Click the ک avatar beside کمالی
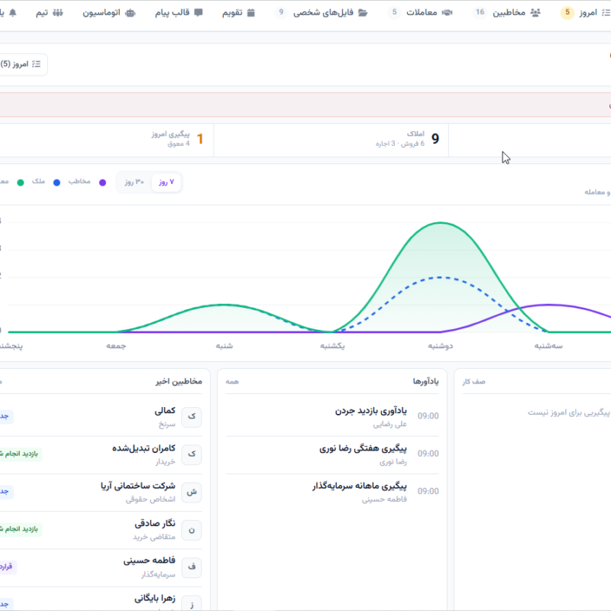The height and width of the screenshot is (611, 611). (192, 416)
